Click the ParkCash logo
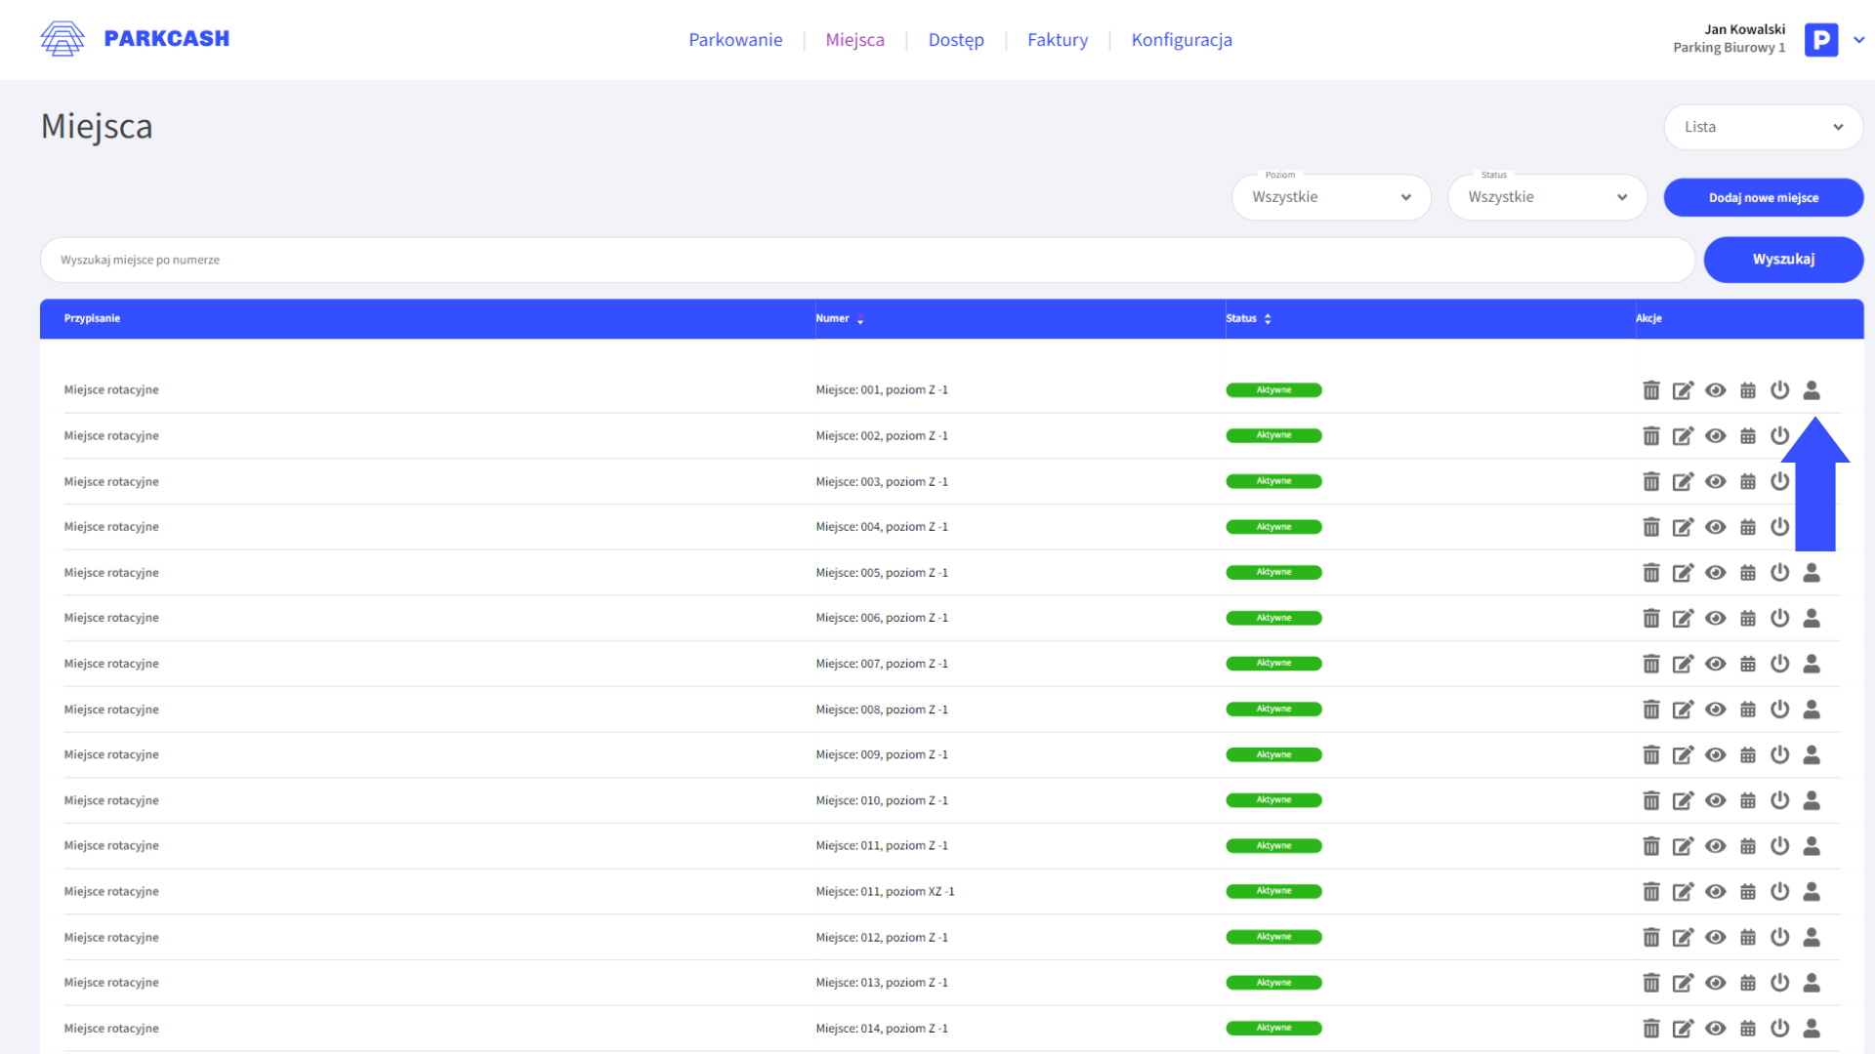Screen dimensions: 1875x1054 click(135, 39)
